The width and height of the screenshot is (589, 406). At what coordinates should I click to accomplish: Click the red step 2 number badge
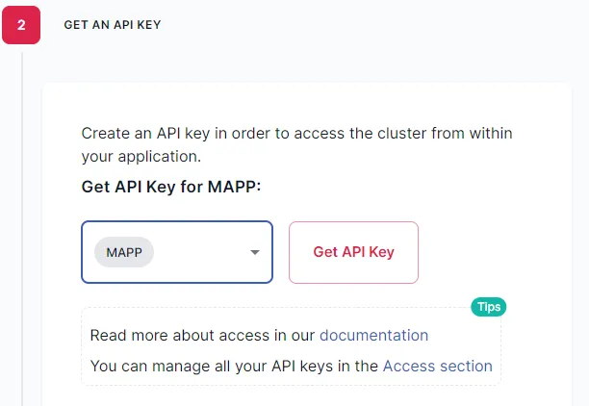pos(21,25)
